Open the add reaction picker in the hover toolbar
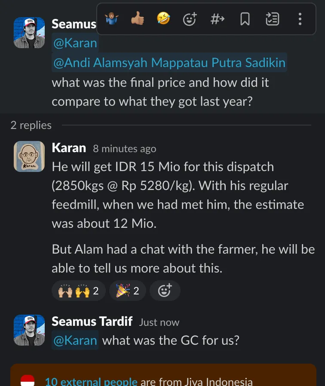The image size is (325, 386). (190, 19)
